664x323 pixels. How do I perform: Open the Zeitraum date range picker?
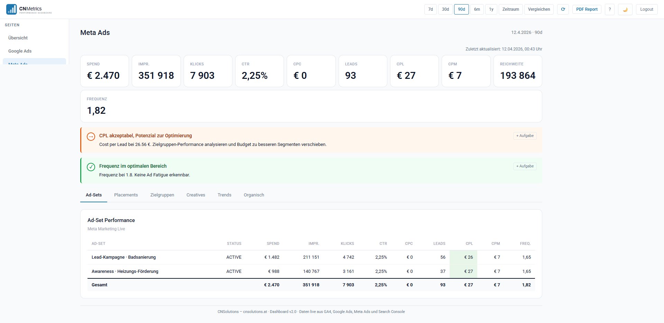[510, 9]
